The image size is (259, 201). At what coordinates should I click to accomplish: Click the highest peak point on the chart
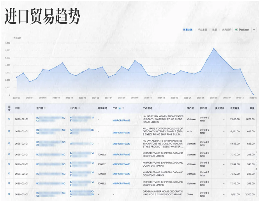(x=213, y=48)
